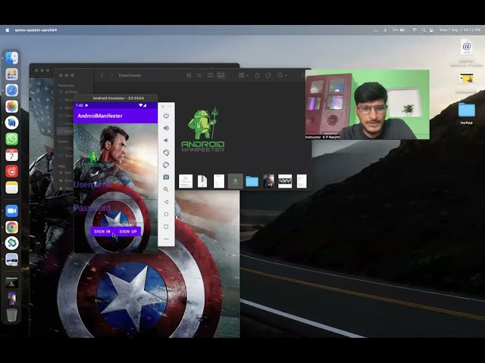This screenshot has height=363, width=485.
Task: Open Trash in the Dock
Action: click(12, 315)
